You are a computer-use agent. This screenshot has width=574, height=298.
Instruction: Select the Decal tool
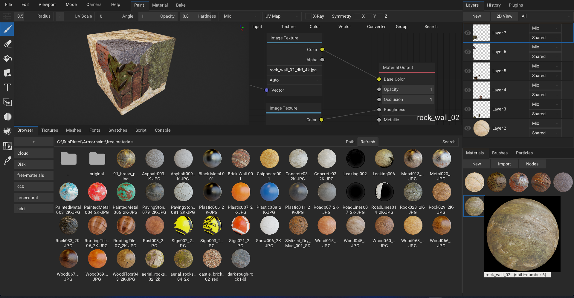pos(7,73)
